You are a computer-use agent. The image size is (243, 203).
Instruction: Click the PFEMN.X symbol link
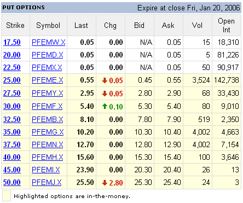coord(48,144)
